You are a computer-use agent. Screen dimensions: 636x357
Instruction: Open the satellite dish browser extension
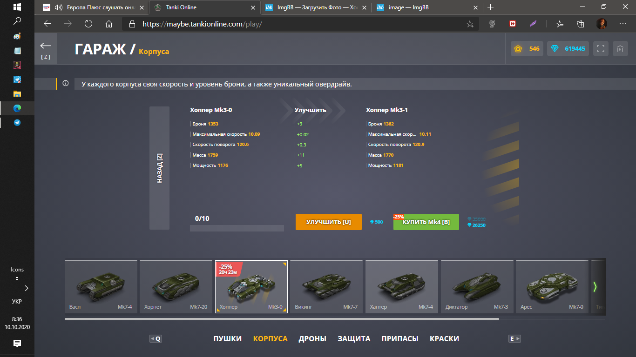tap(492, 24)
